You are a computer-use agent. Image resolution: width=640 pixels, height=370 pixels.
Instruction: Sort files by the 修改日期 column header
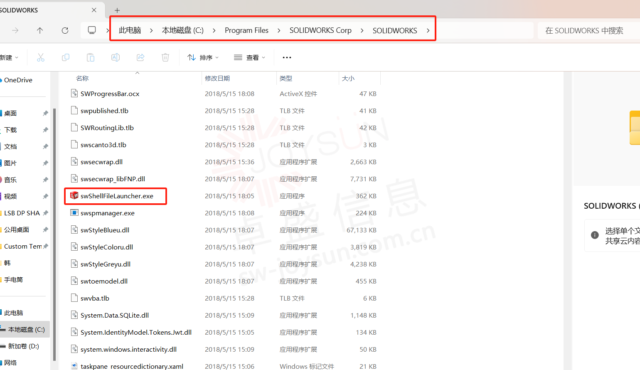coord(217,78)
